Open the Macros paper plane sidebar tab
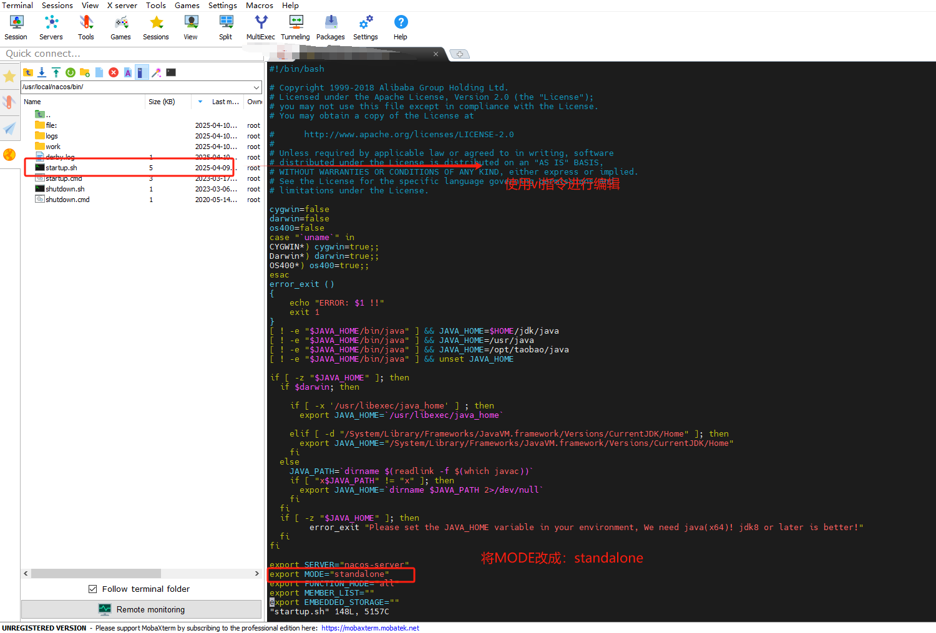 9,128
